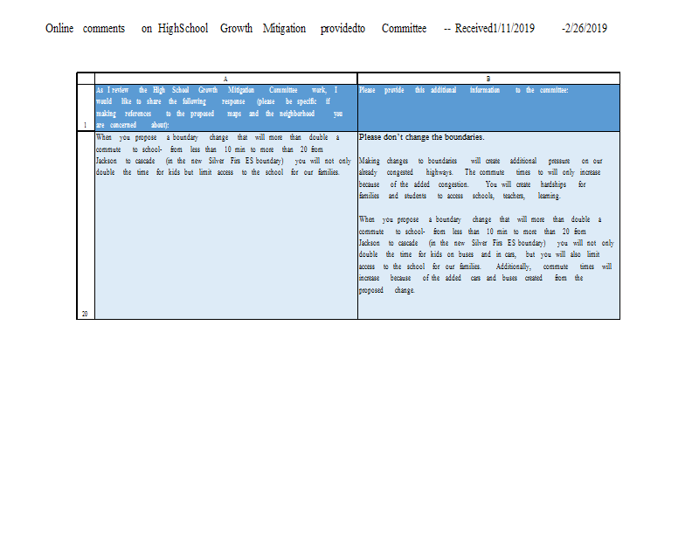
Task: Click 'HighSchool' in the page title
Action: (183, 29)
